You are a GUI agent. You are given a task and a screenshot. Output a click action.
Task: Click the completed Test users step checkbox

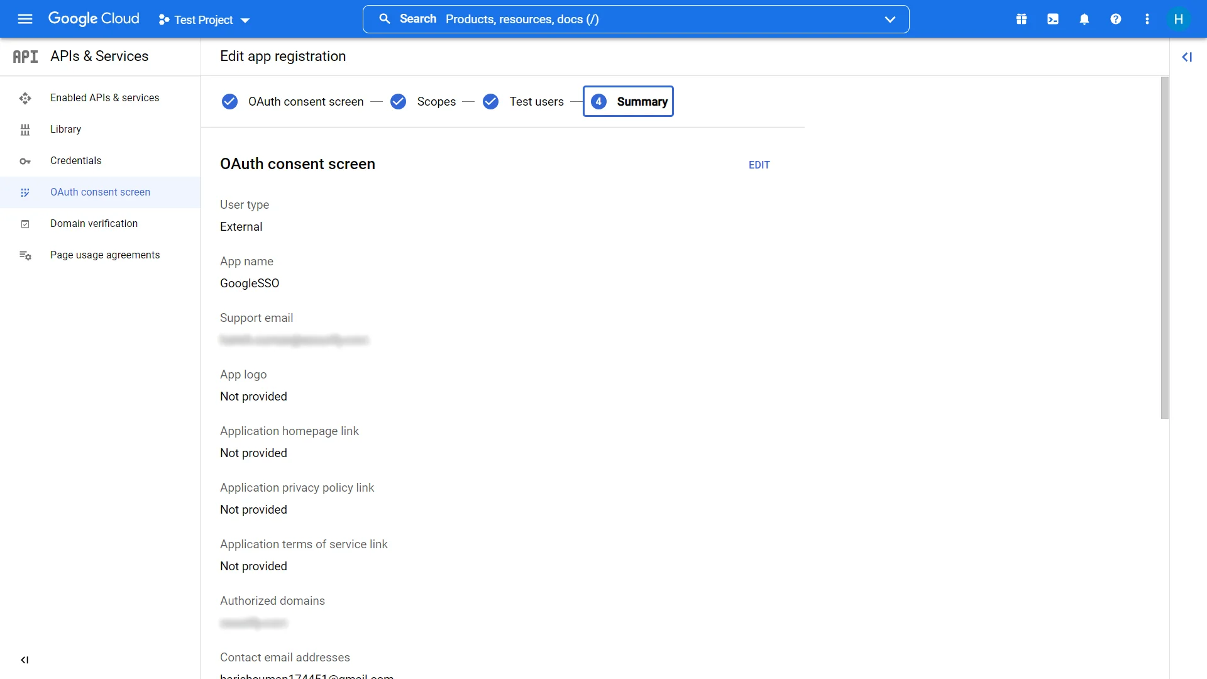(490, 101)
